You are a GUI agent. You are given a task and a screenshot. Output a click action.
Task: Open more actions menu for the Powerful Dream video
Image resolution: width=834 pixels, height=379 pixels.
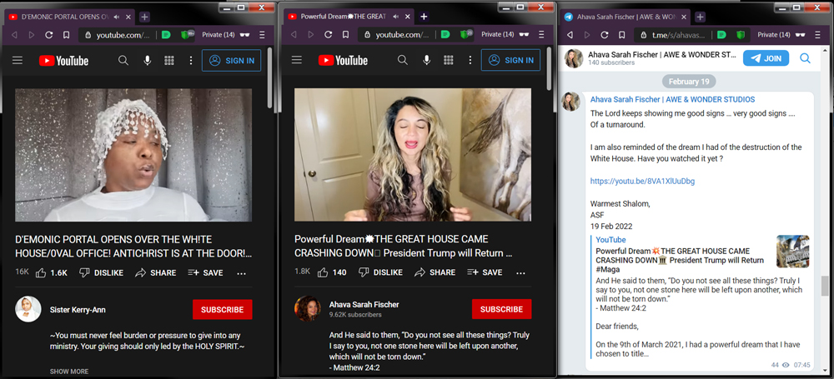pyautogui.click(x=521, y=272)
